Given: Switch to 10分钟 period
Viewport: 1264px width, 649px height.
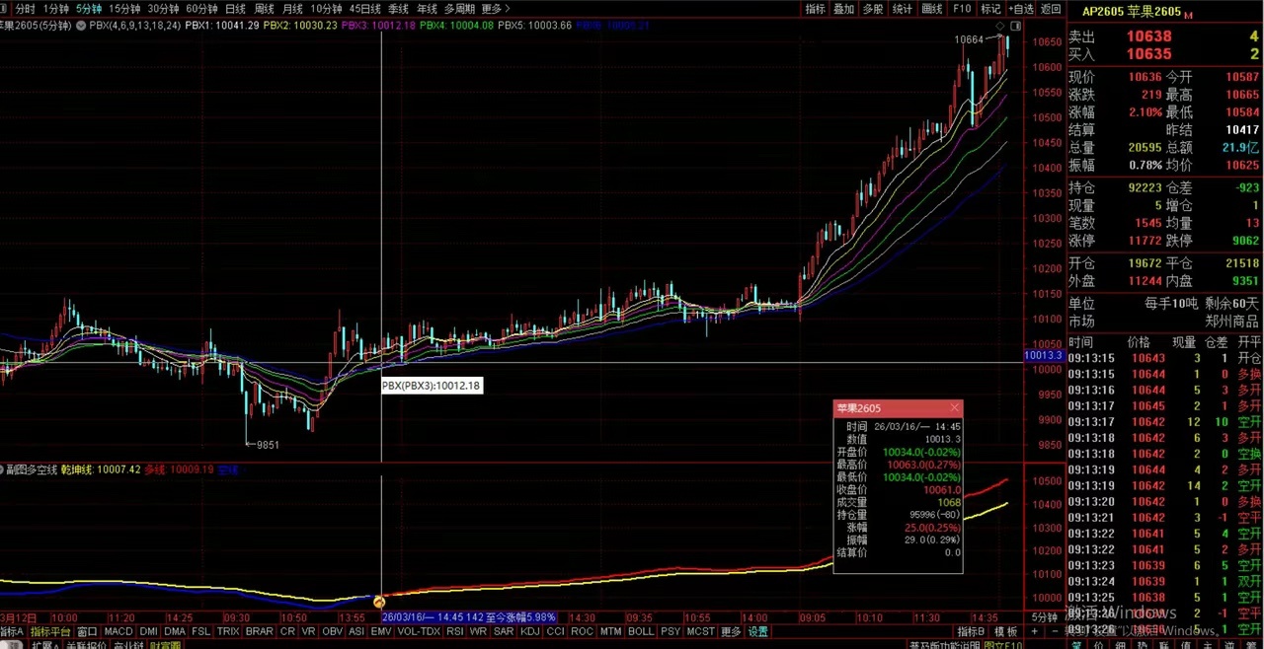Looking at the screenshot, I should coord(326,9).
